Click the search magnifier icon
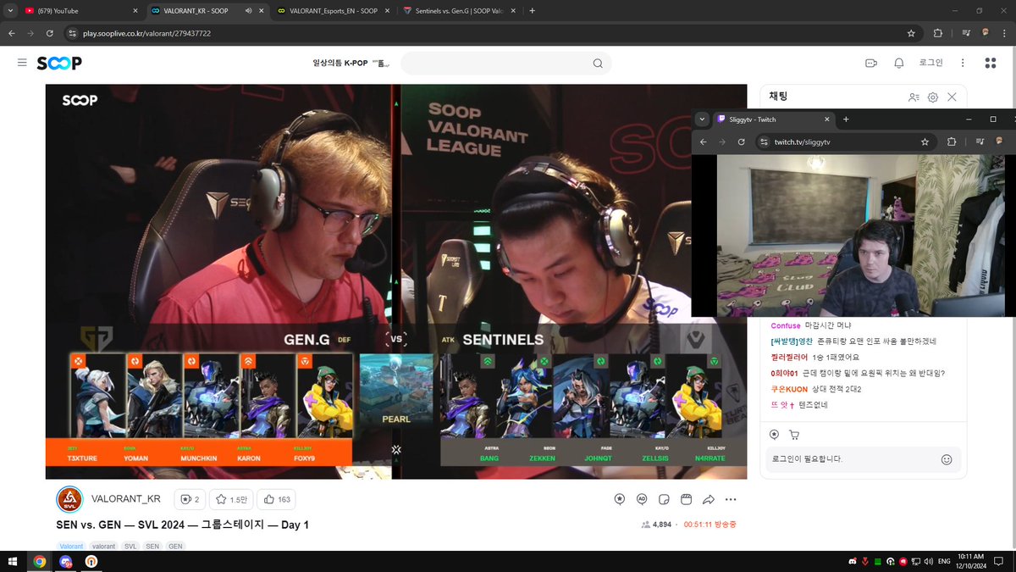This screenshot has height=572, width=1016. 598,64
